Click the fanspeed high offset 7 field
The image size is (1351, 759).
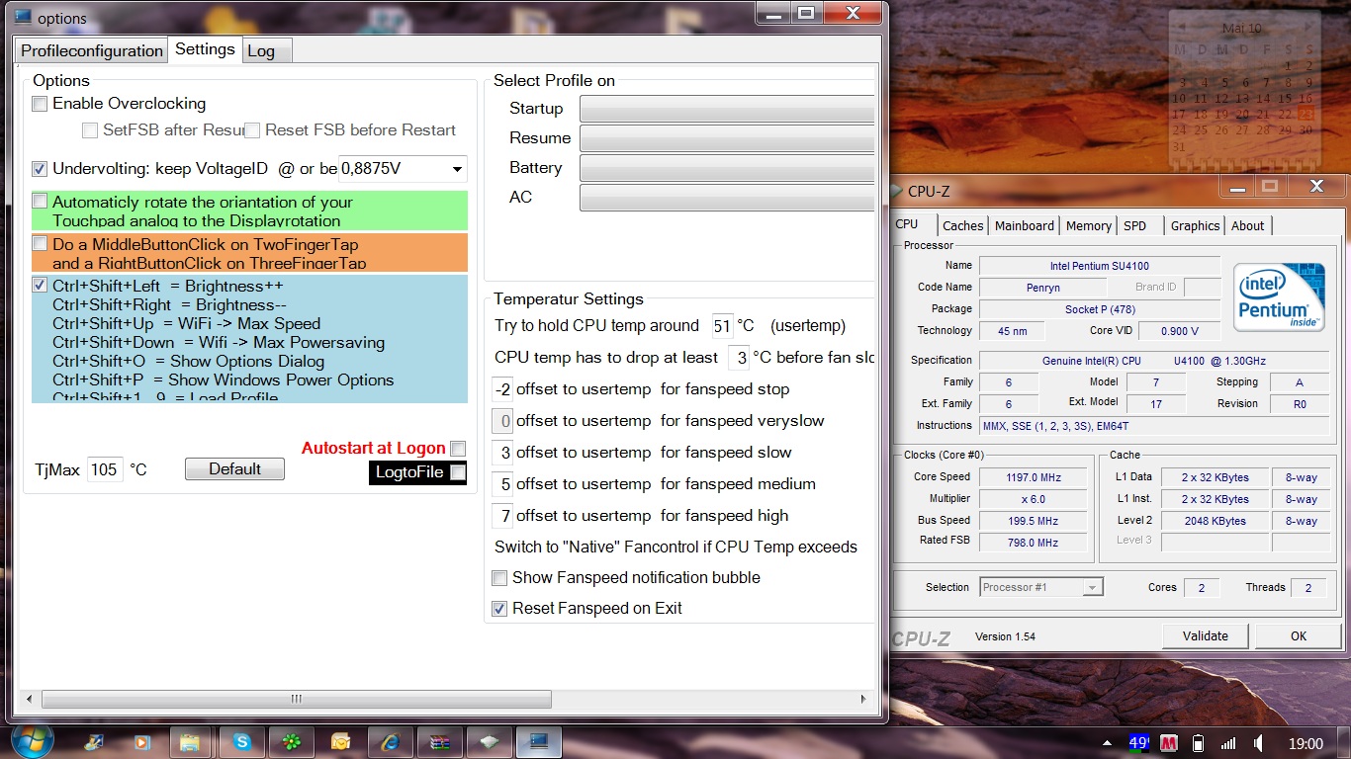503,516
